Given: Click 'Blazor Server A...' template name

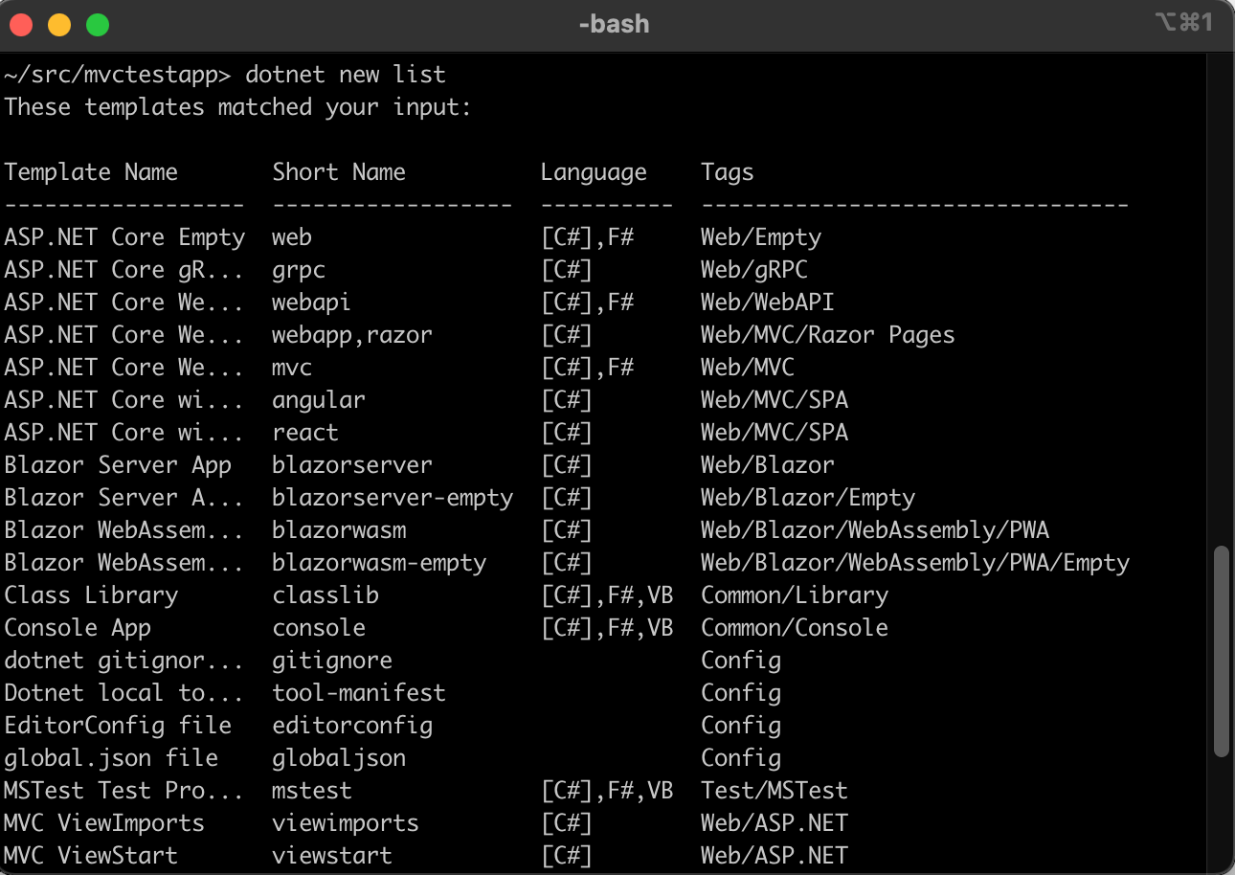Looking at the screenshot, I should 124,498.
